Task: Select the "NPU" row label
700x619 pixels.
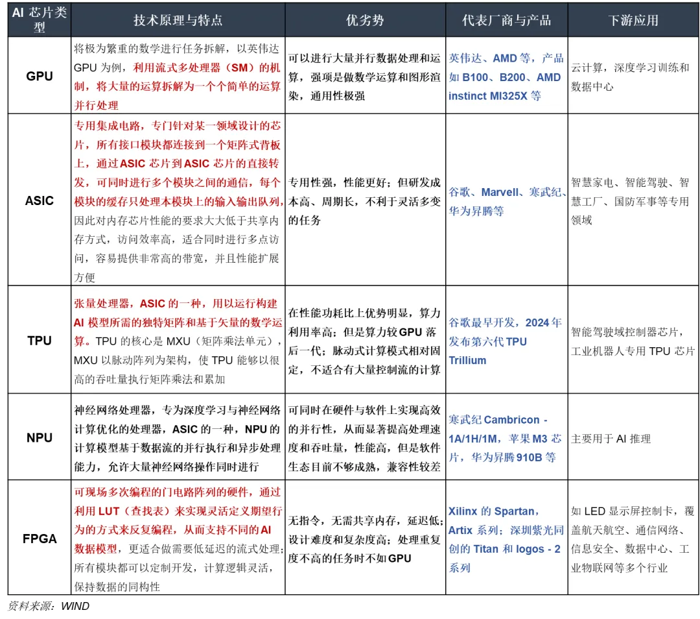Action: 40,437
